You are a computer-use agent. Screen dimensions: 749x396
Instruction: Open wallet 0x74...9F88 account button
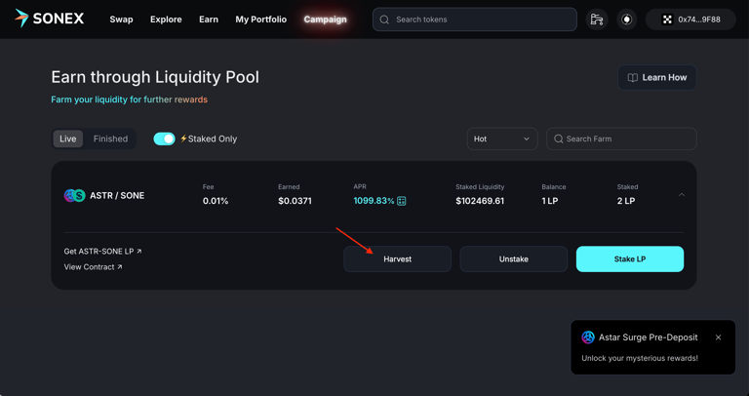point(690,20)
